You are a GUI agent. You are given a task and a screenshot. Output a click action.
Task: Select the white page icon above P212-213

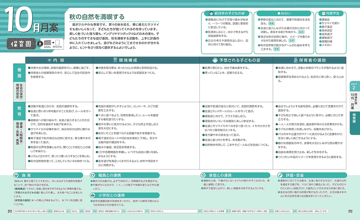[57, 42]
